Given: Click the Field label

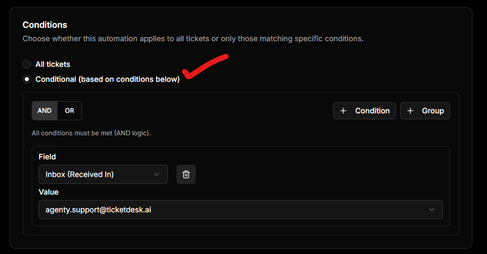Looking at the screenshot, I should [47, 157].
